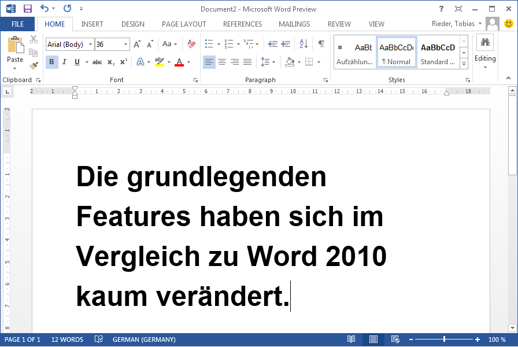Send feedback via the smiley face
This screenshot has width=518, height=347.
(x=509, y=24)
